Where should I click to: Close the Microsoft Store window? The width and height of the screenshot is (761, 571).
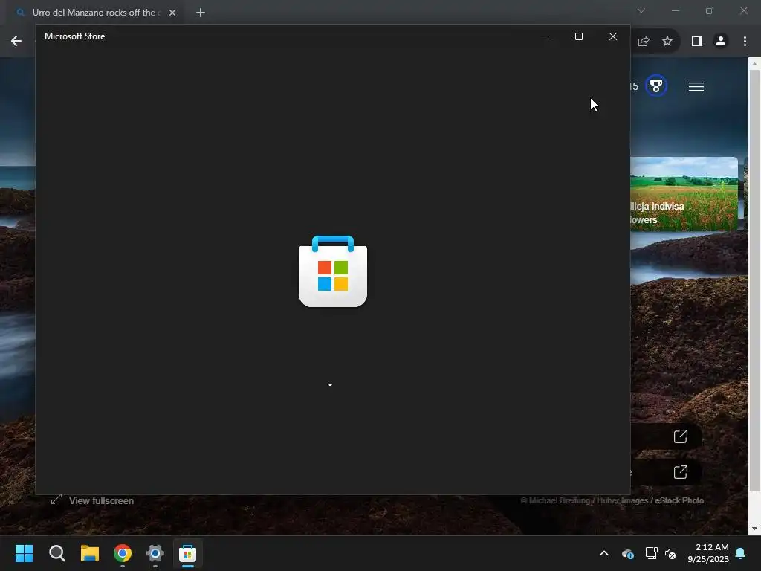(x=613, y=36)
